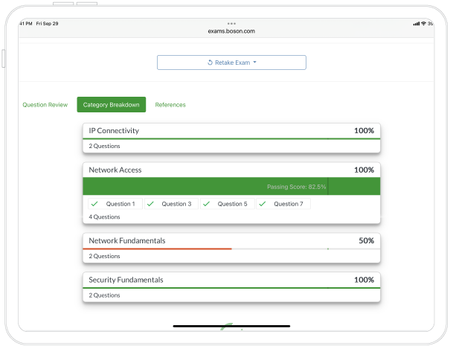This screenshot has width=450, height=346.
Task: Click the green checkmark beside Question 7
Action: (x=261, y=204)
